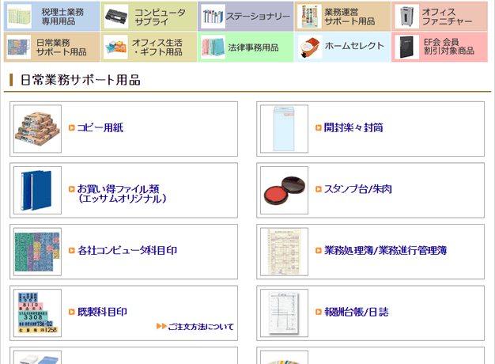Open 報酬台帳/日誌 link
This screenshot has width=495, height=364.
[357, 312]
